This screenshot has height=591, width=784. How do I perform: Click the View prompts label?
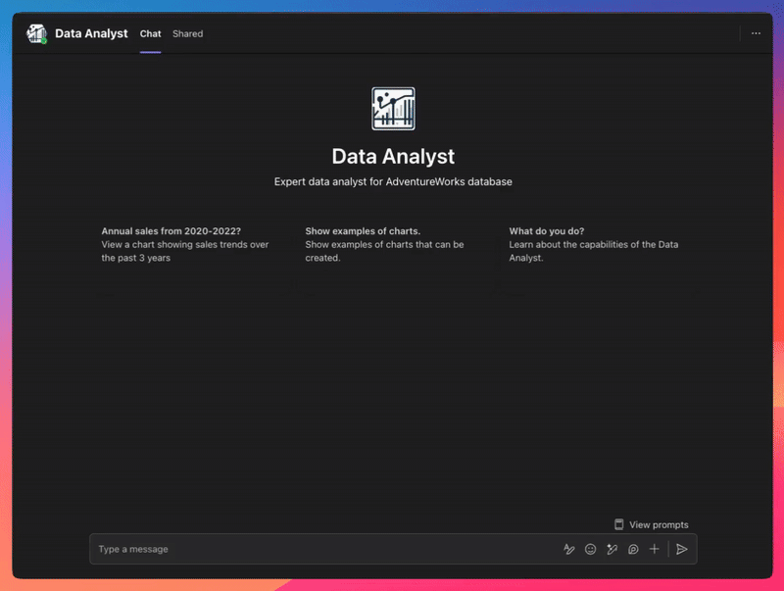pos(659,524)
